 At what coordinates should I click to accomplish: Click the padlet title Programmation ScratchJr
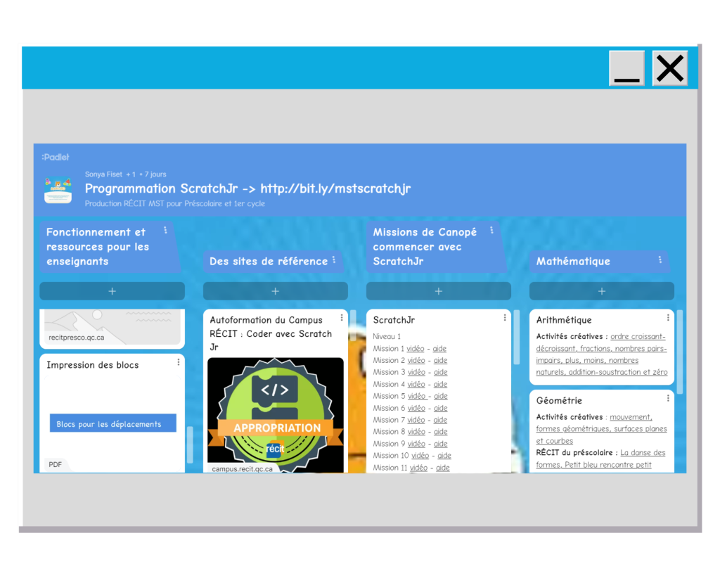tap(248, 188)
